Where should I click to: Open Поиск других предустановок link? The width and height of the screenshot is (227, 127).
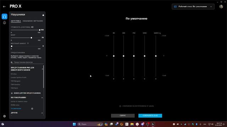(27, 93)
